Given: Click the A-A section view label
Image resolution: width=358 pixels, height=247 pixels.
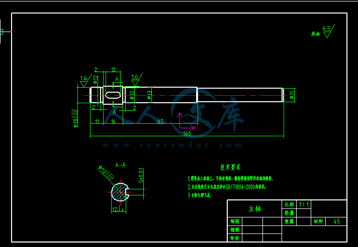Looking at the screenshot, I should click(x=120, y=164).
